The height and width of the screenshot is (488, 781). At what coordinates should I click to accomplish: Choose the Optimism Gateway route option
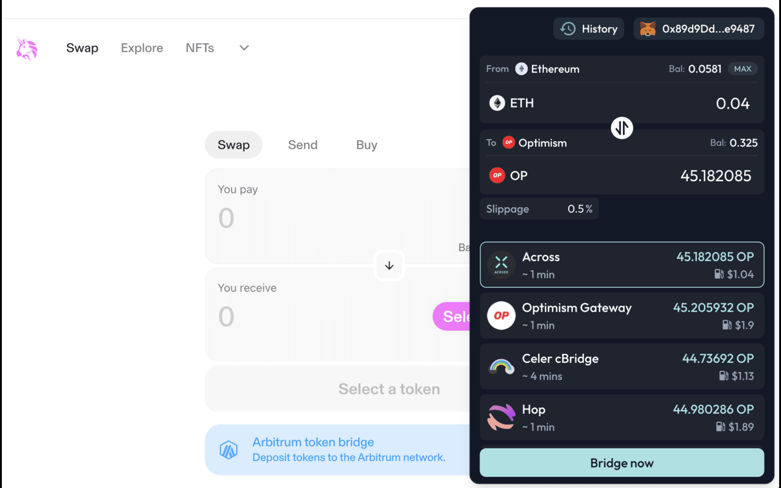coord(622,315)
